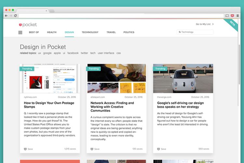Click the ux related topic
The height and width of the screenshot is (163, 244).
(x=39, y=53)
